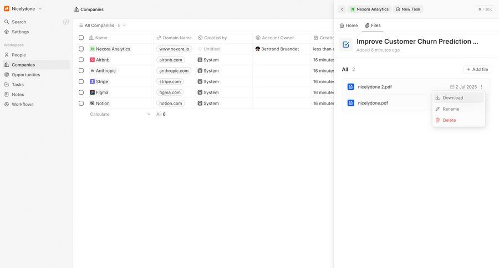Open the Nicelydone workspace dropdown chevron

click(40, 9)
